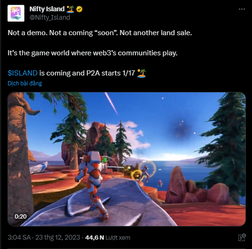Click the gold verified badge
This screenshot has width=252, height=249.
pos(79,9)
